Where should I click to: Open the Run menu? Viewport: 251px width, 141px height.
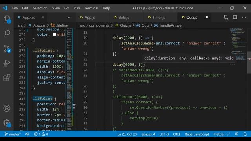click(77, 8)
